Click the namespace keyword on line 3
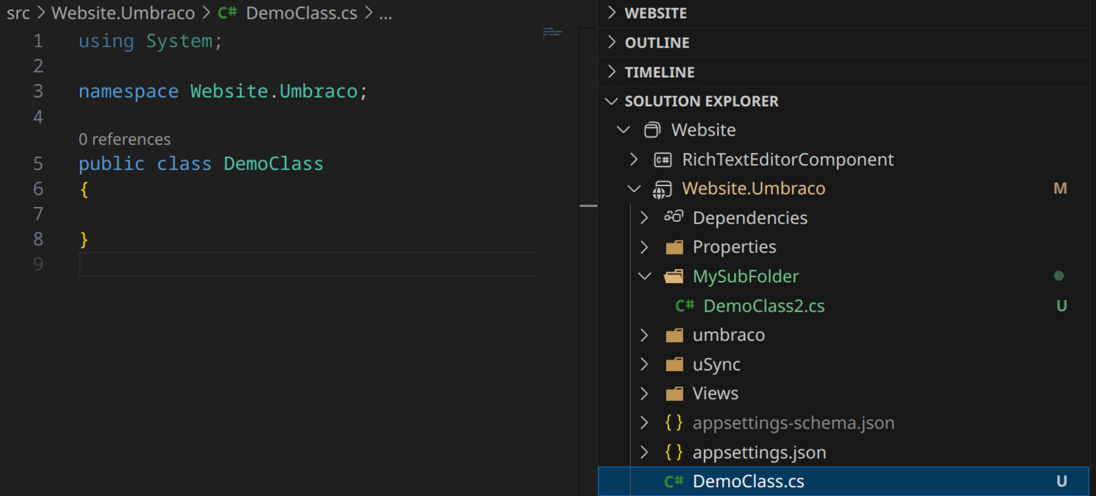The image size is (1096, 496). (x=129, y=91)
